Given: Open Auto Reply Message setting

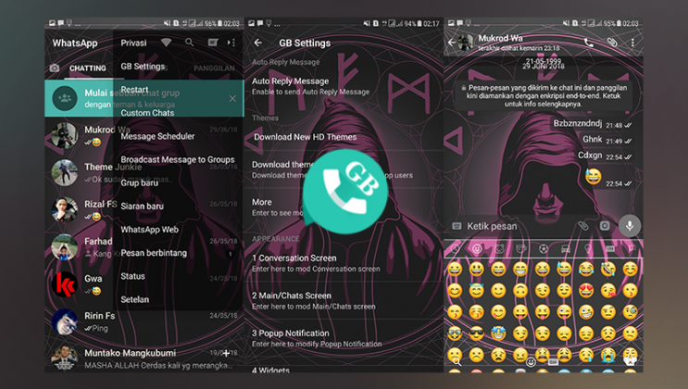Looking at the screenshot, I should pyautogui.click(x=344, y=86).
